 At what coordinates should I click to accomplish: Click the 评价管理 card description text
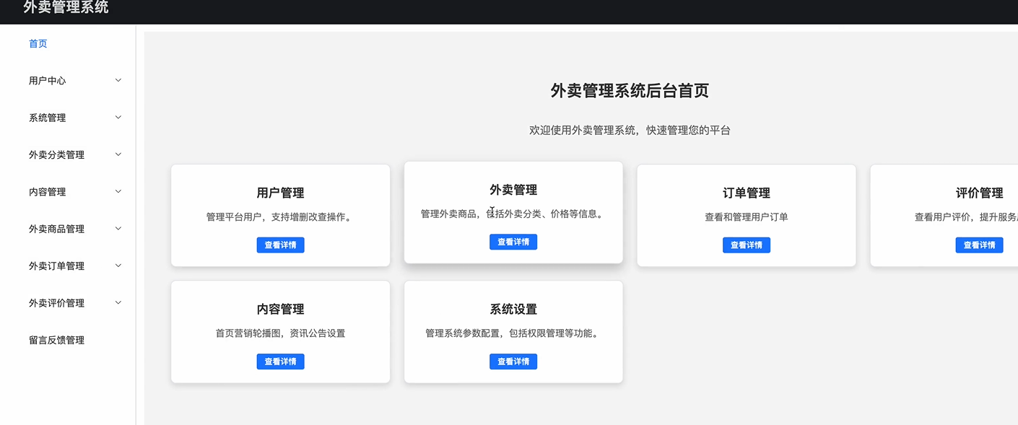pos(966,217)
